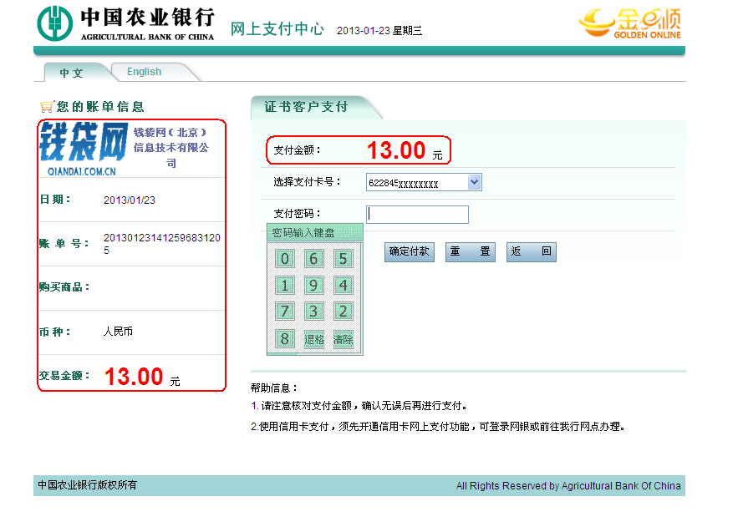Click the header date 2013-01-23 星期三

(x=379, y=31)
